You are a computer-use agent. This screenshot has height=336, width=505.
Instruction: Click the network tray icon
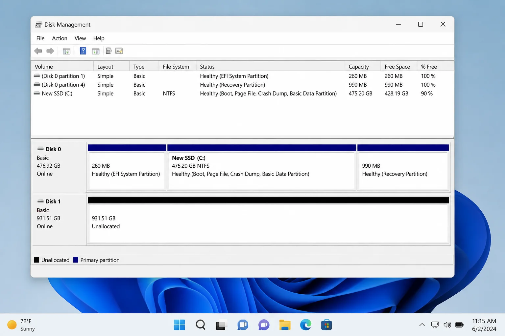click(435, 325)
